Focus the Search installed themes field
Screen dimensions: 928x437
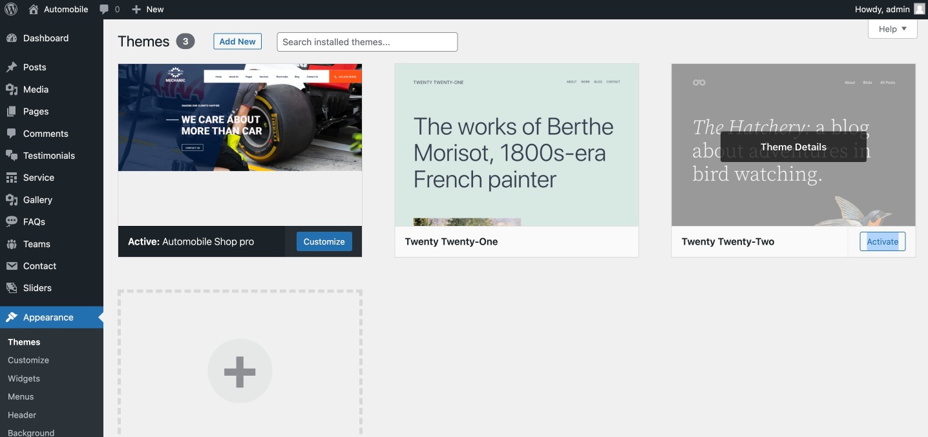367,42
